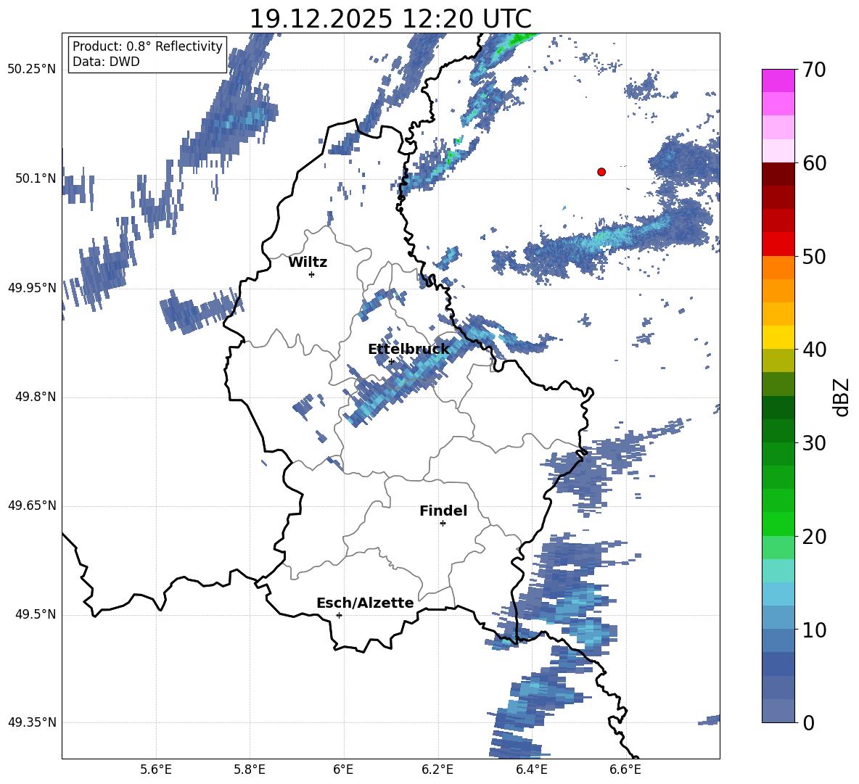Click the dBZ colorbar axis label
Viewport: 859px width, 784px height.
pyautogui.click(x=841, y=397)
